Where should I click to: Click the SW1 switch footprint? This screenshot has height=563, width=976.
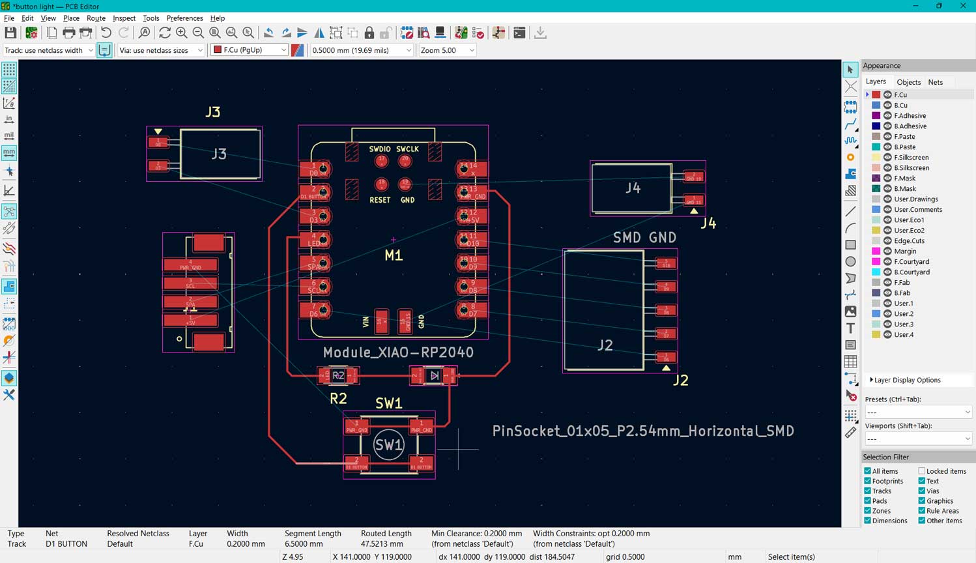(389, 445)
